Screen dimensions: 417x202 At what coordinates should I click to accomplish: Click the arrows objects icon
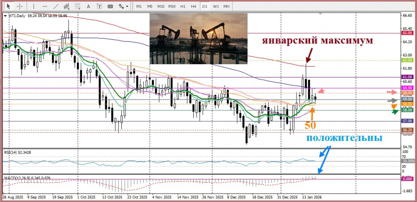[121, 6]
